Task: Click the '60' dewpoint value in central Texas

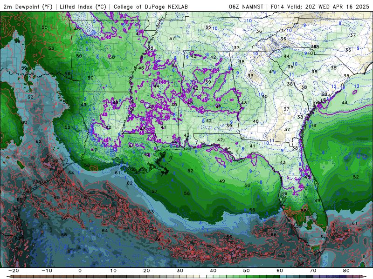Action: click(24, 122)
